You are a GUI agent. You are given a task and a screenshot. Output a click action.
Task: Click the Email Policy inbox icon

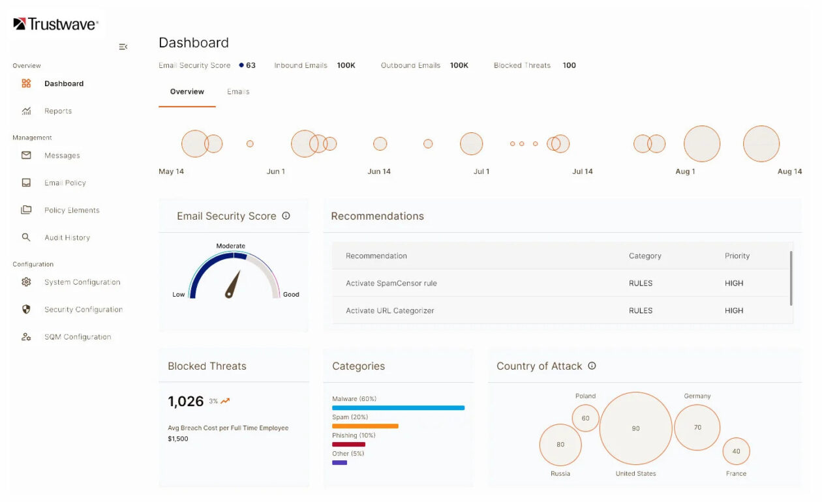coord(26,183)
